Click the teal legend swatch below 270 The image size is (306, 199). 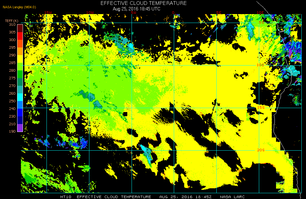20,89
